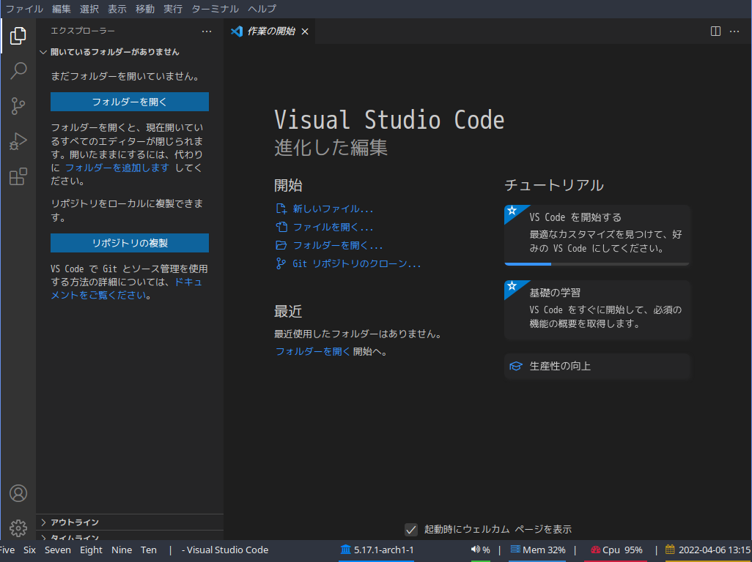
Task: Click the 2022-04-06 13:15 clock text
Action: coord(715,550)
